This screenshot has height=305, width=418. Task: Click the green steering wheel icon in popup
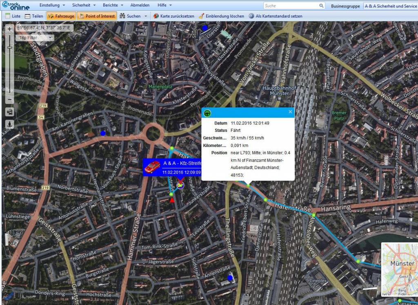(207, 113)
